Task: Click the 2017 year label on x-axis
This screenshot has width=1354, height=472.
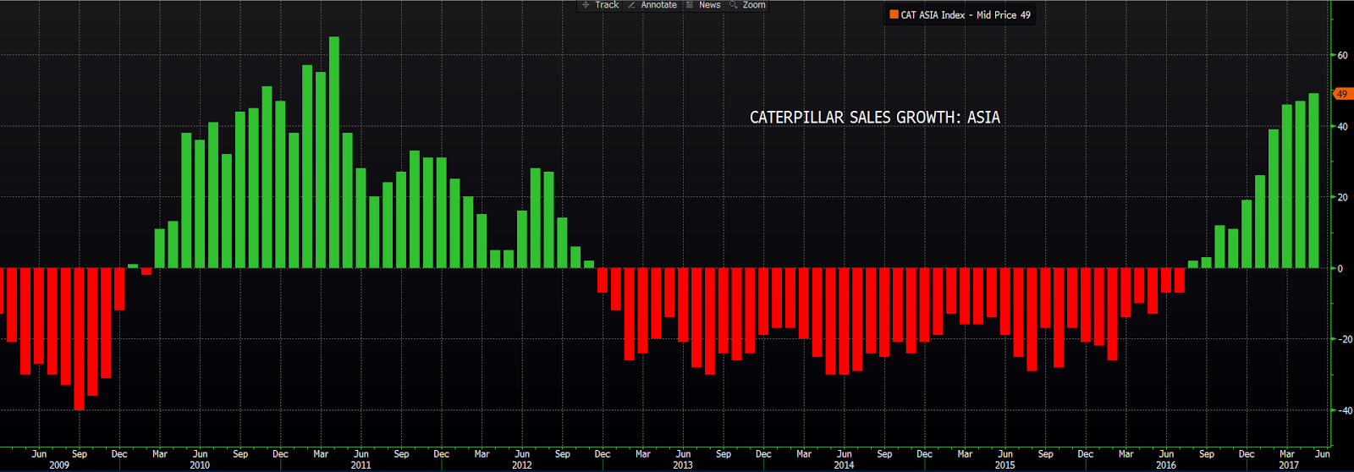Action: tap(1289, 465)
